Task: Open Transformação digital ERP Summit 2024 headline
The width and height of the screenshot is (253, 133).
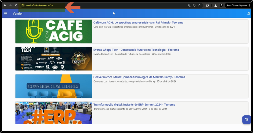Action: click(134, 105)
